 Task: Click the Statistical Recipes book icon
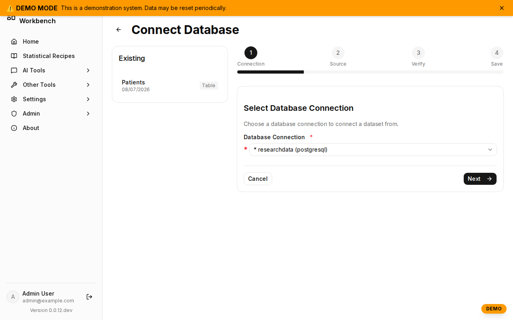(14, 56)
